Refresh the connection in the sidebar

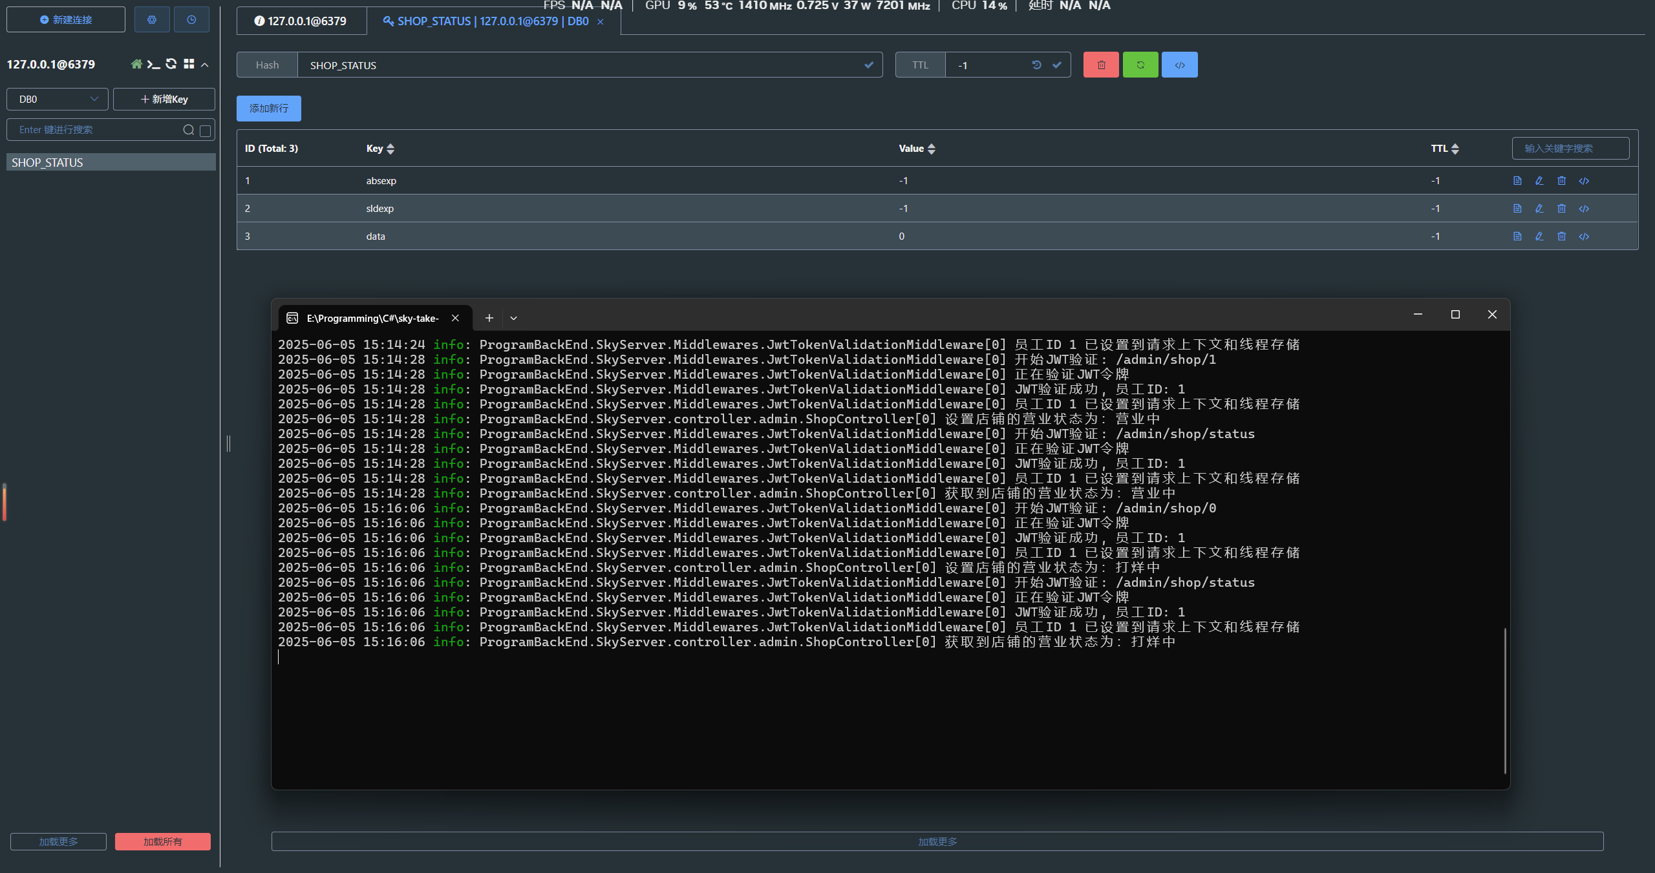pyautogui.click(x=171, y=64)
